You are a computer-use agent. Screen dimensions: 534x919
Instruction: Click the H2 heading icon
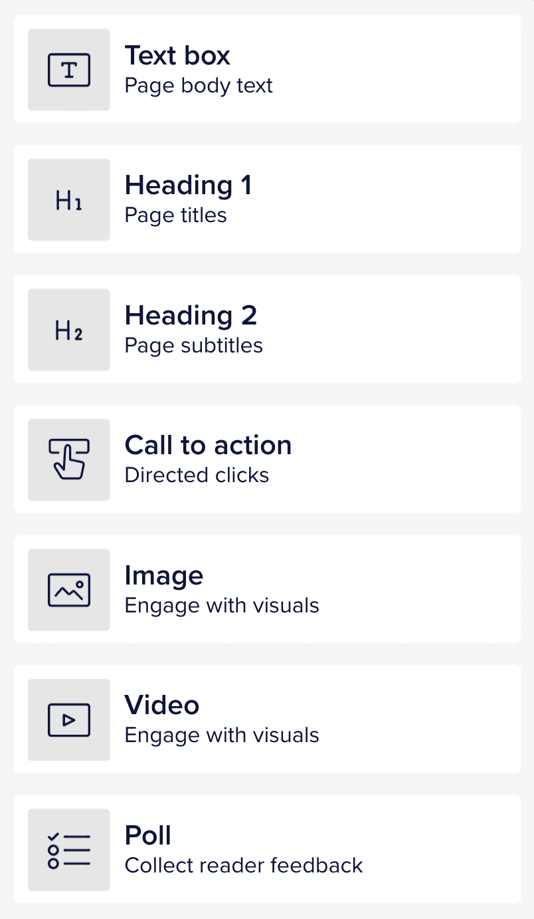(68, 330)
